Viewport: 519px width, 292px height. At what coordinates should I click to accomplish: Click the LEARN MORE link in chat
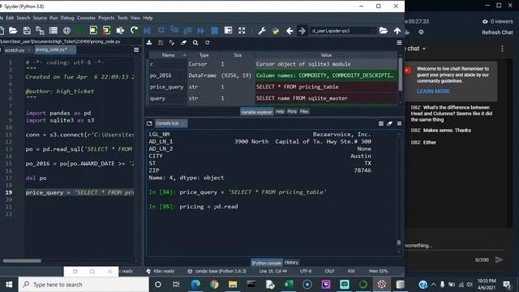tap(433, 92)
